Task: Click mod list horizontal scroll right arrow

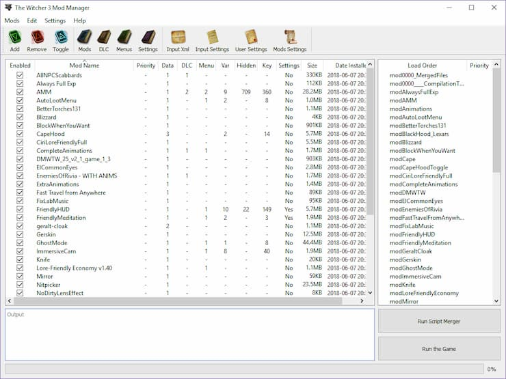Action: (x=362, y=300)
